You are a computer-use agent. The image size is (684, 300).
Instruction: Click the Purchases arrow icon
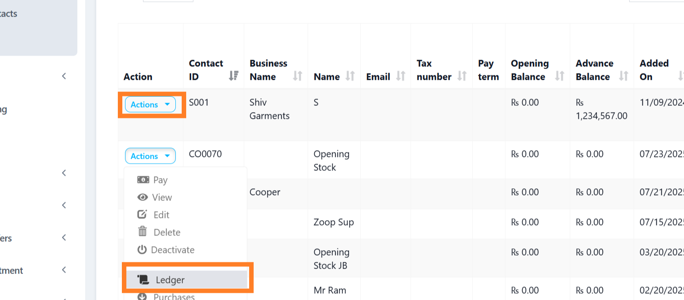pos(143,296)
